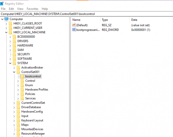This screenshot has height=137, width=173.
Task: Click the SYSTEM folder icon
Action: click(14, 63)
